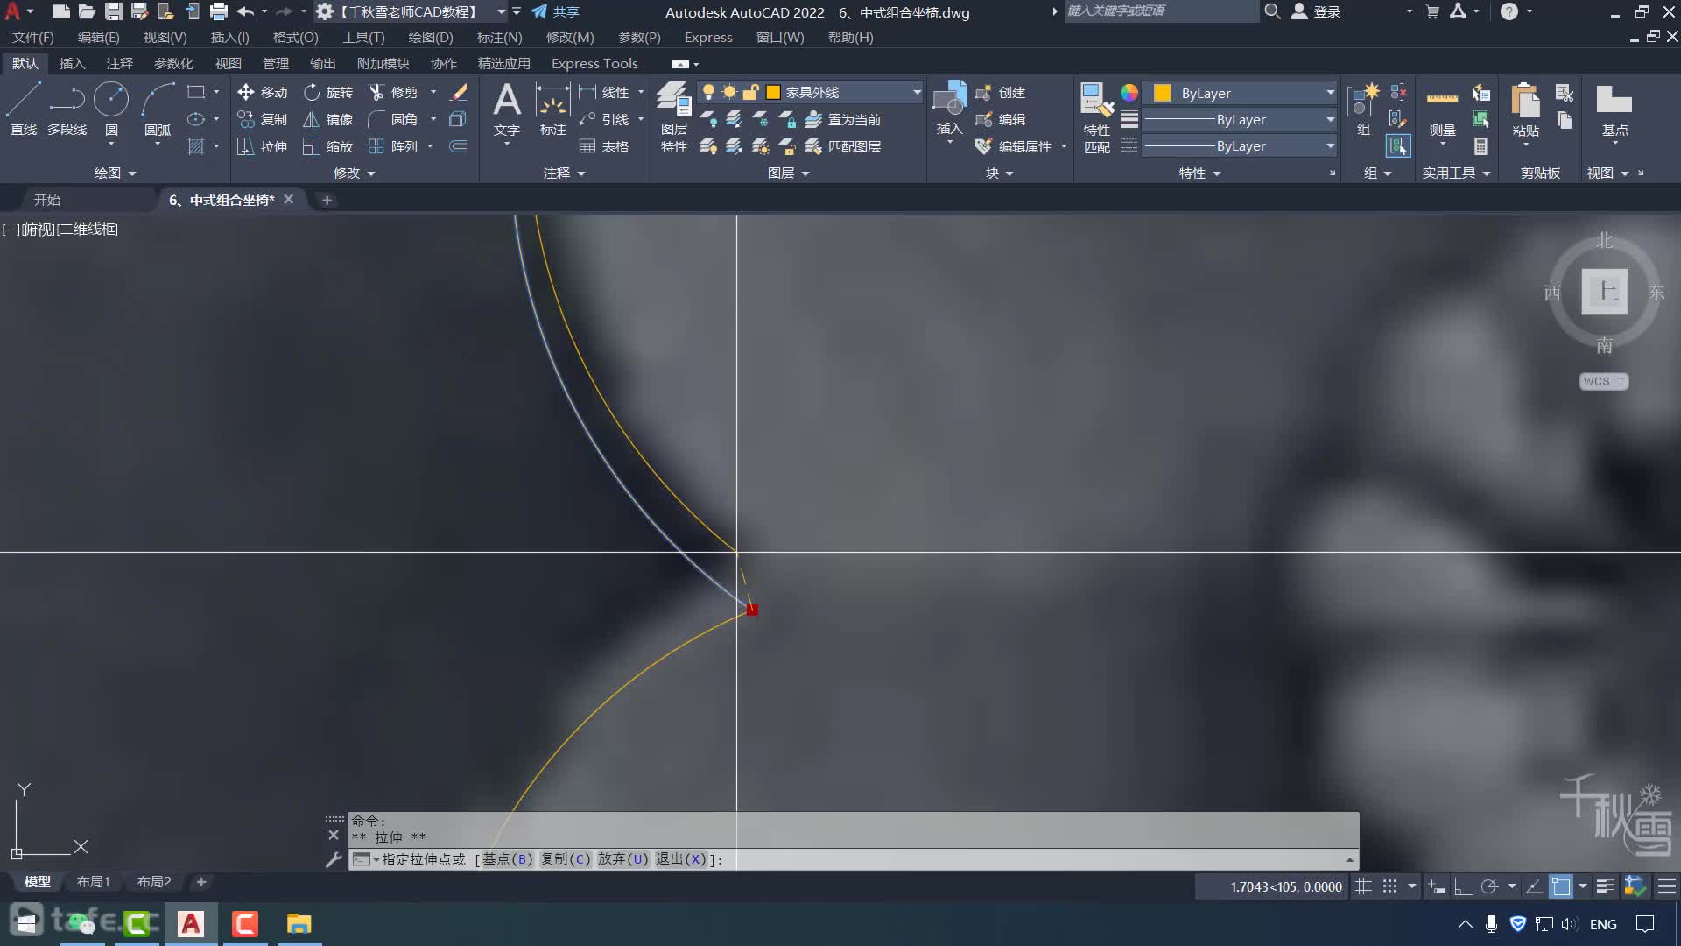Image resolution: width=1681 pixels, height=946 pixels.
Task: Toggle object snap (osnap) in status bar
Action: click(1560, 886)
